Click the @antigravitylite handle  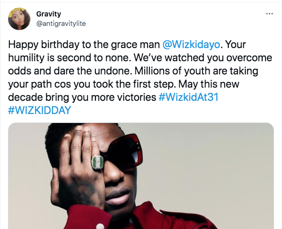[61, 23]
